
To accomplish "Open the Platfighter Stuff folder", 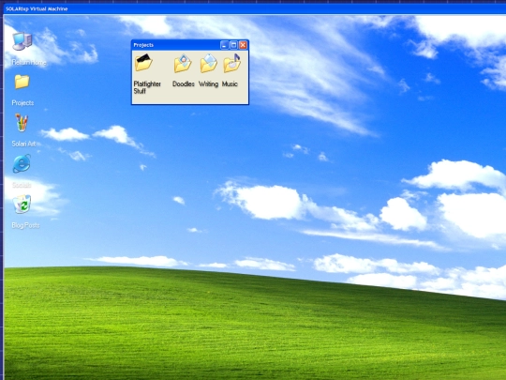I will [x=143, y=63].
